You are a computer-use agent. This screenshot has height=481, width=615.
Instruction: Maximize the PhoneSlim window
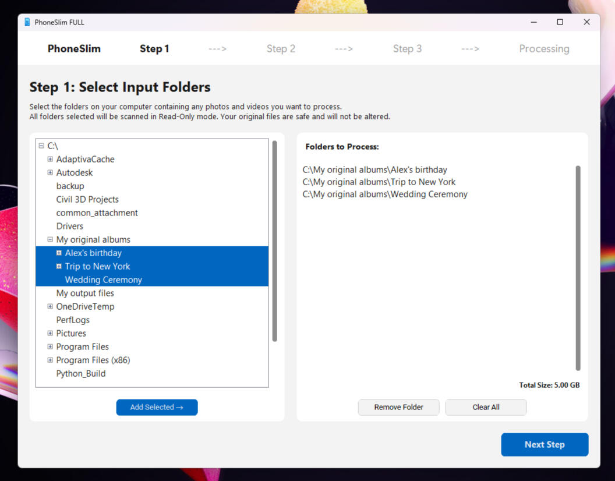click(560, 22)
